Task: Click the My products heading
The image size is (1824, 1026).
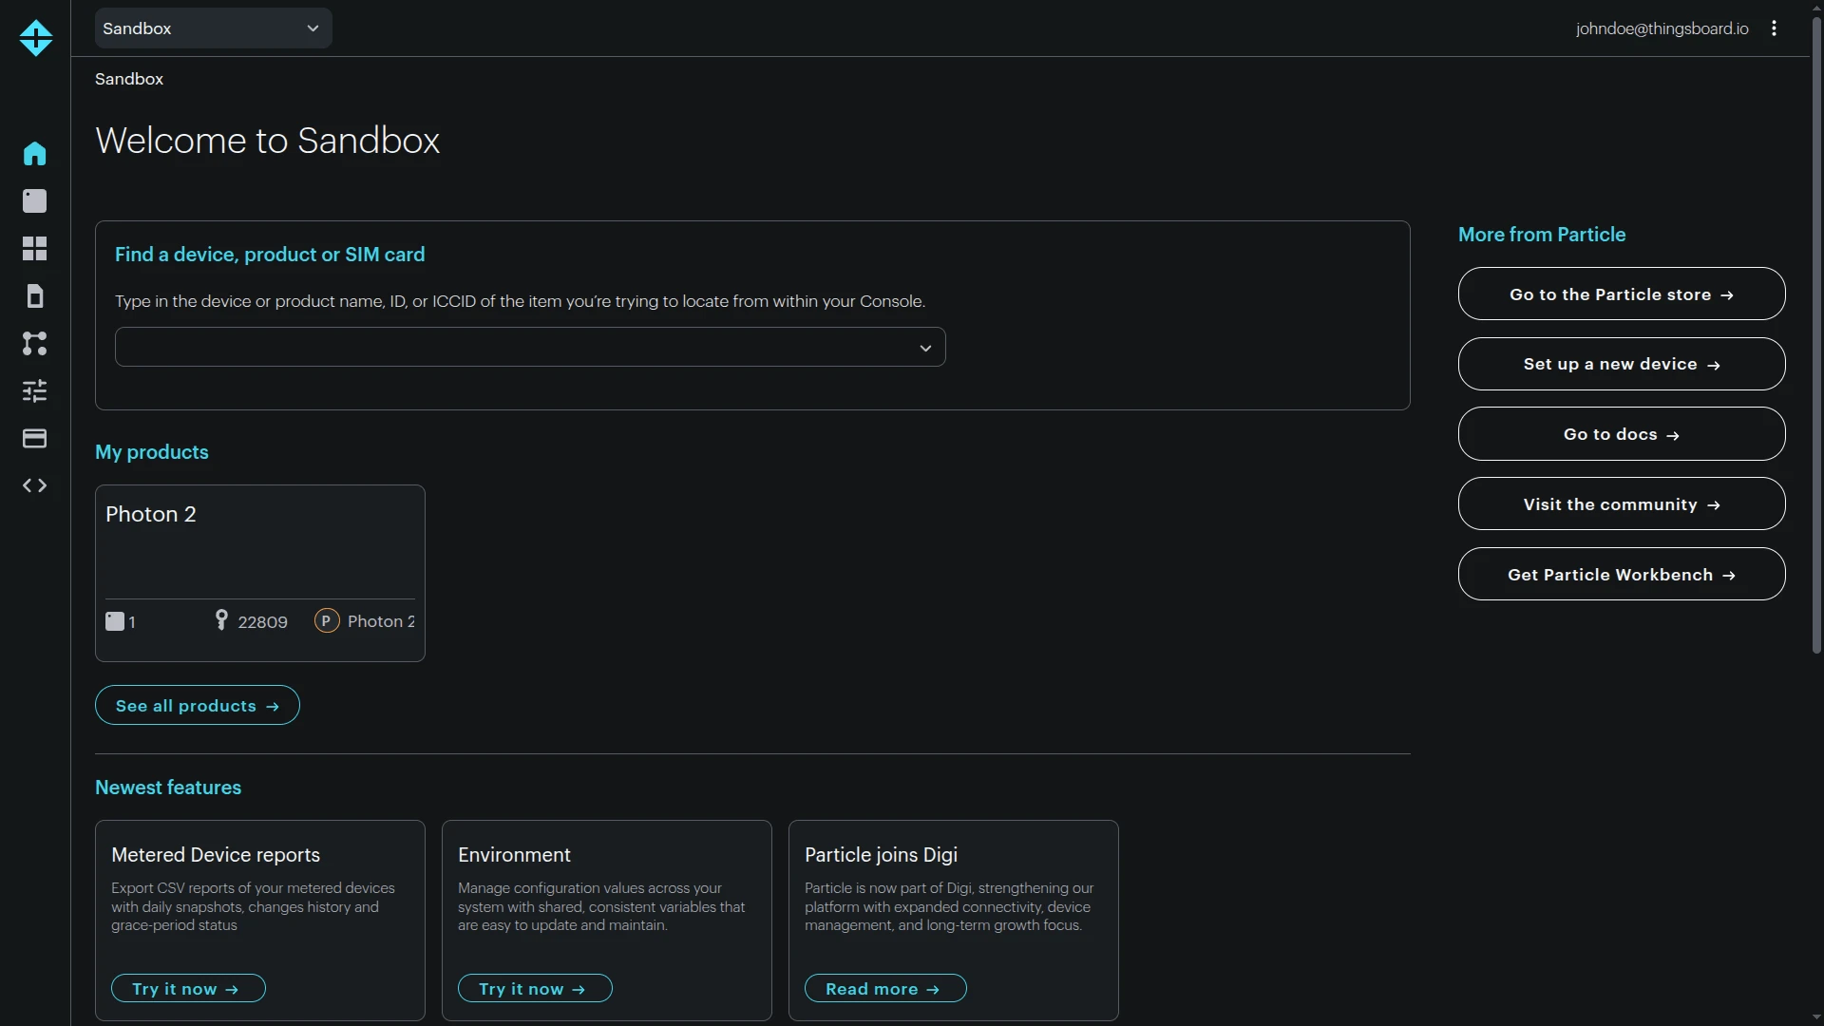Action: coord(152,452)
